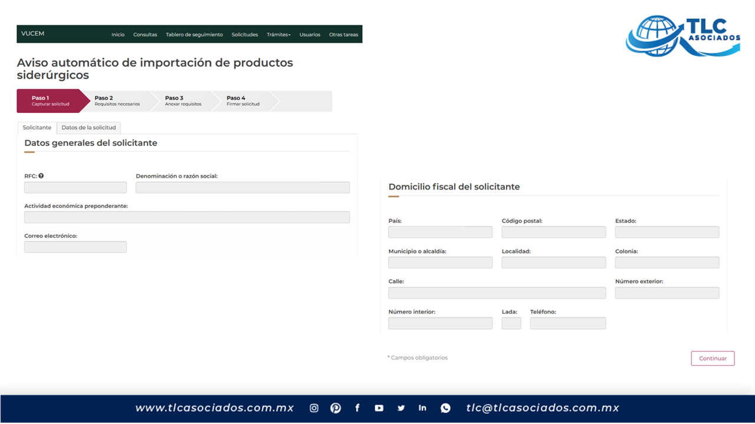
Task: Select Paso 4 Firmar solicitud step
Action: coord(242,101)
